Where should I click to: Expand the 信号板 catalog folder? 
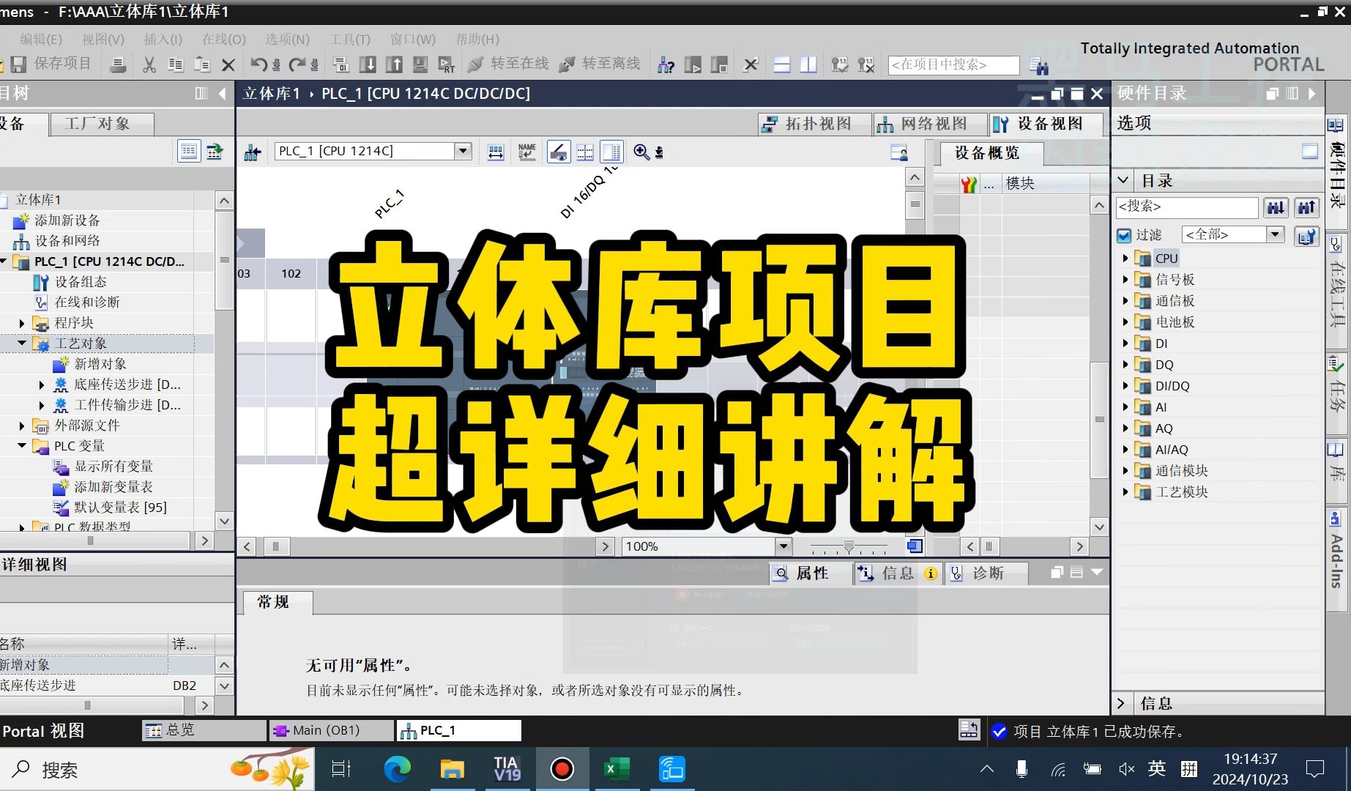[1125, 279]
